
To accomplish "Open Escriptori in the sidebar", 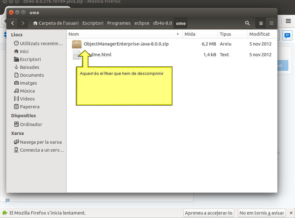I will coord(28,59).
